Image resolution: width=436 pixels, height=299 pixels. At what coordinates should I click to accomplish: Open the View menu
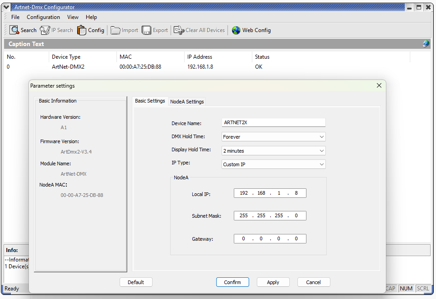tap(73, 17)
